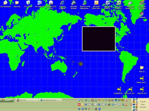This screenshot has width=149, height=111.
Task: Switch to the Novahq.net Forum taskbar window
Action: [x=50, y=100]
